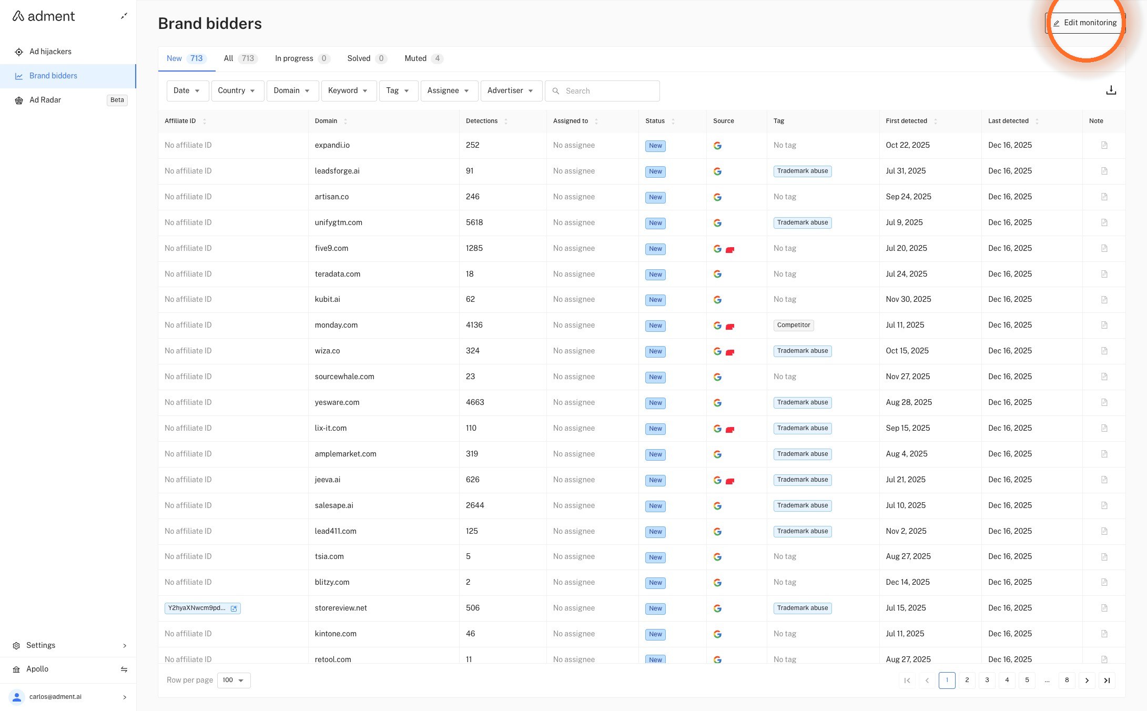Open the Date filter dropdown
Screen dimensions: 1147x711
[x=187, y=90]
